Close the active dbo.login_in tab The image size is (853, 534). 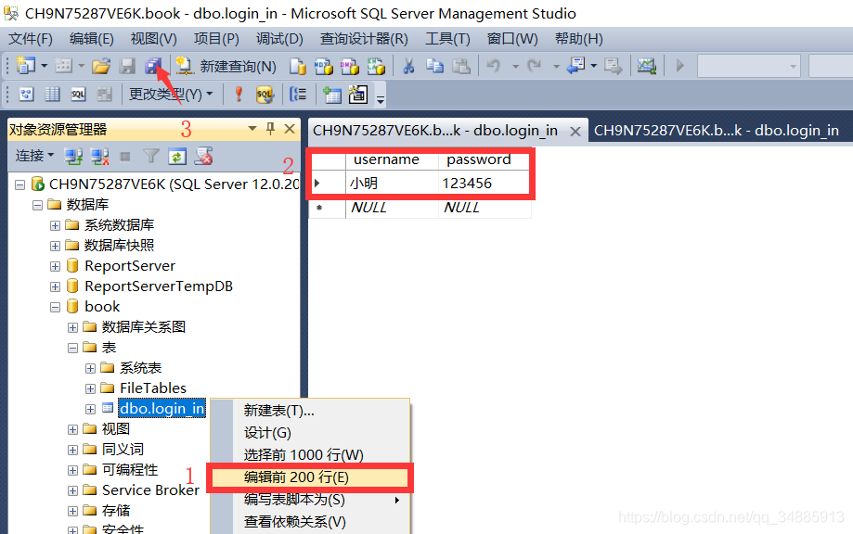(575, 131)
